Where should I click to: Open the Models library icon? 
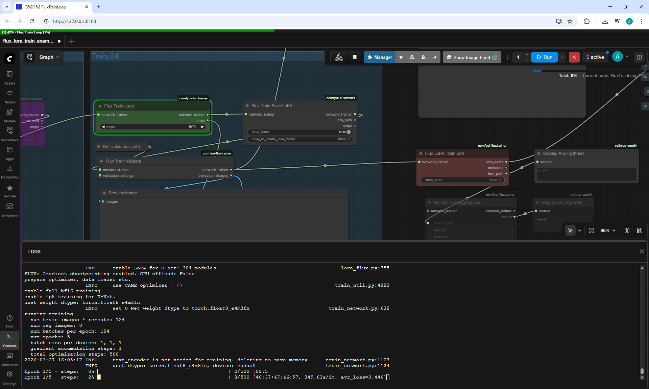click(x=9, y=115)
